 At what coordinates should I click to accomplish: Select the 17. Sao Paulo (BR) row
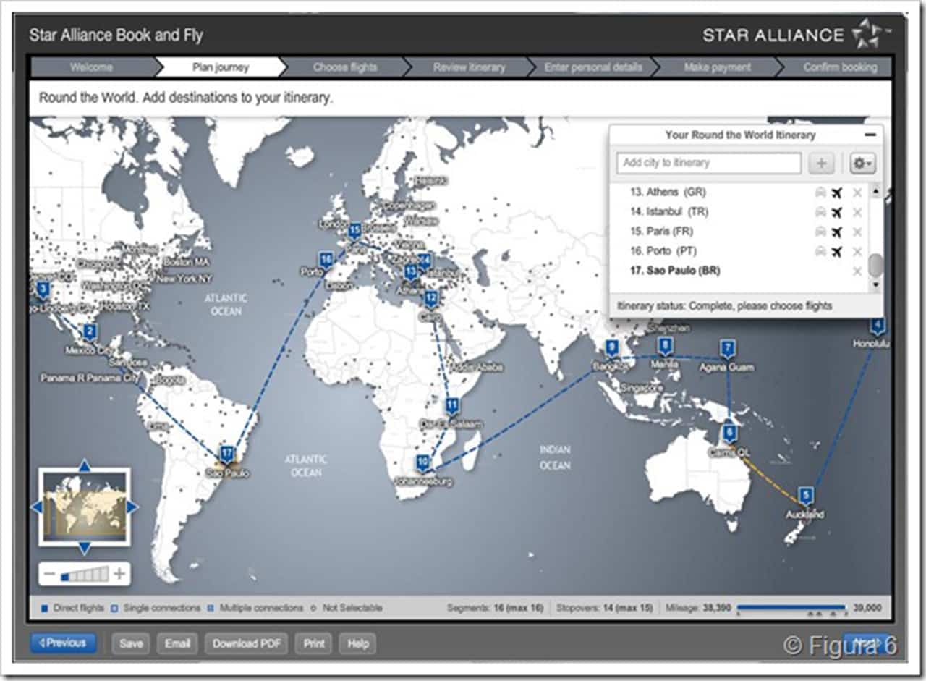click(739, 271)
